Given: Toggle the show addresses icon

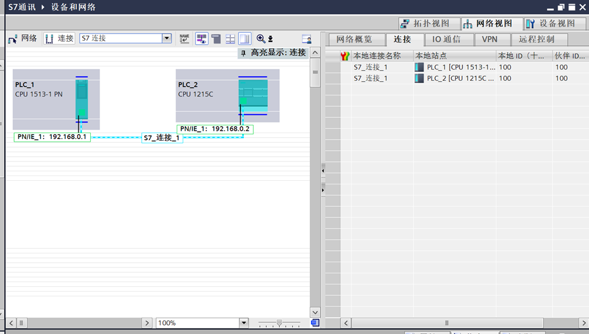Looking at the screenshot, I should 201,39.
